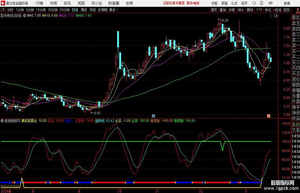This screenshot has width=300, height=193.
Task: Open the 交易 menu
Action: pyautogui.click(x=129, y=3)
